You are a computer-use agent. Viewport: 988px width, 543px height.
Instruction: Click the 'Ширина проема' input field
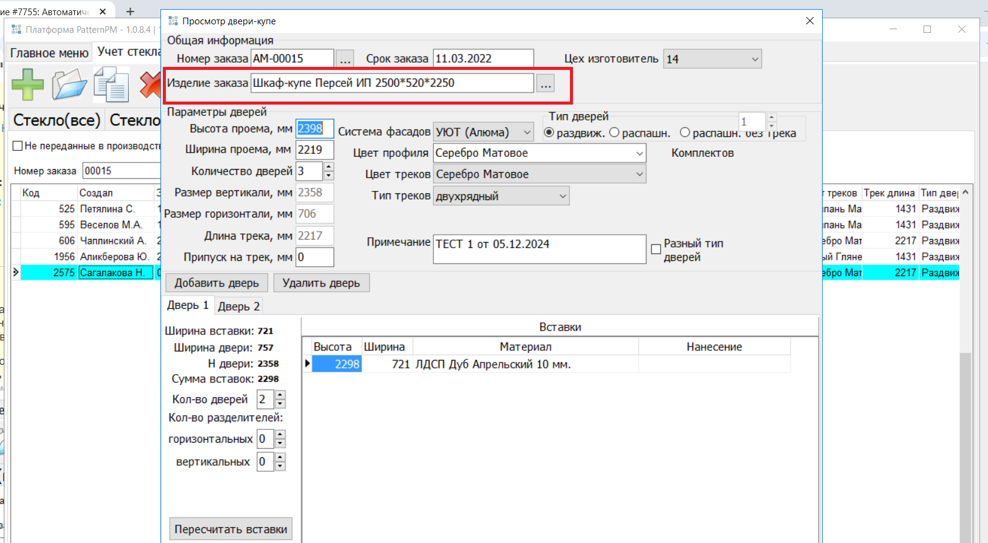pyautogui.click(x=314, y=150)
